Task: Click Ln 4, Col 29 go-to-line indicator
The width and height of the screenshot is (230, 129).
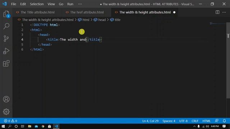Action: pos(150,121)
